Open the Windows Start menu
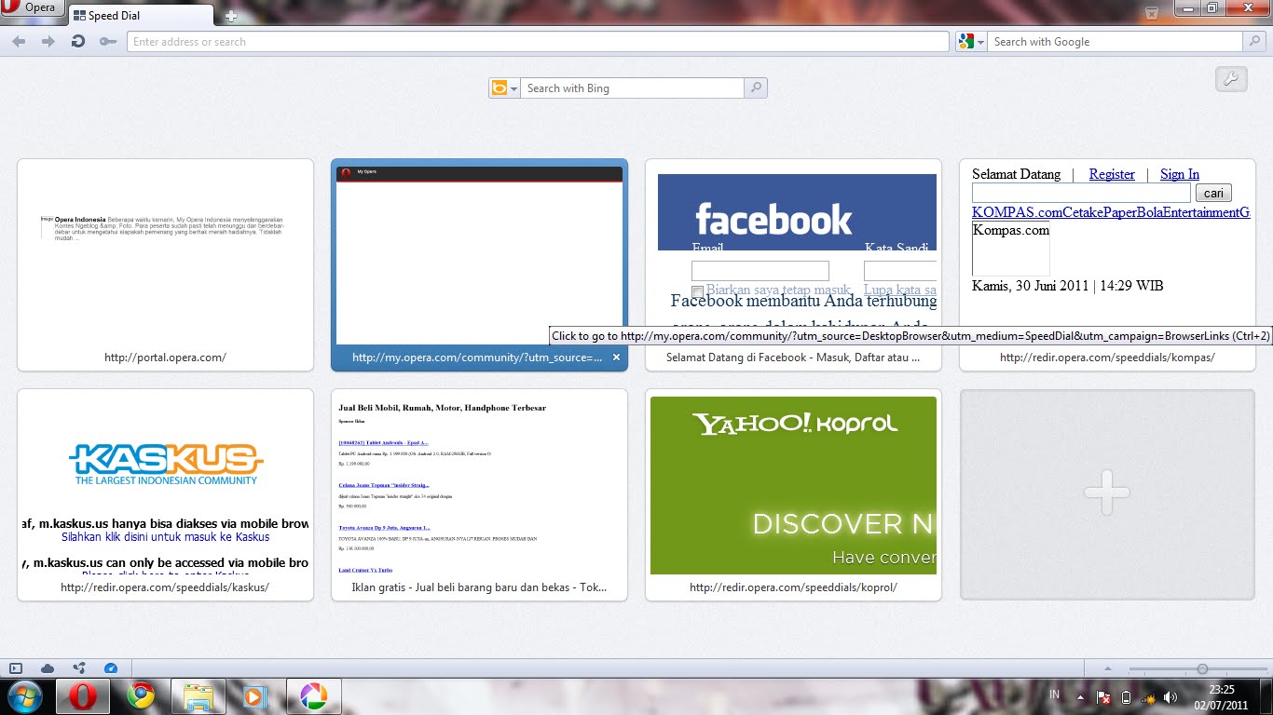1273x715 pixels. [x=25, y=696]
